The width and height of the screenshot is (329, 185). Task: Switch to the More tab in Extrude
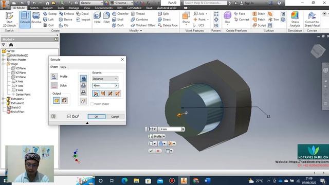click(63, 67)
